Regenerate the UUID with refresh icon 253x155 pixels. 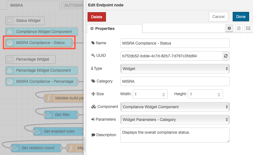(226, 56)
